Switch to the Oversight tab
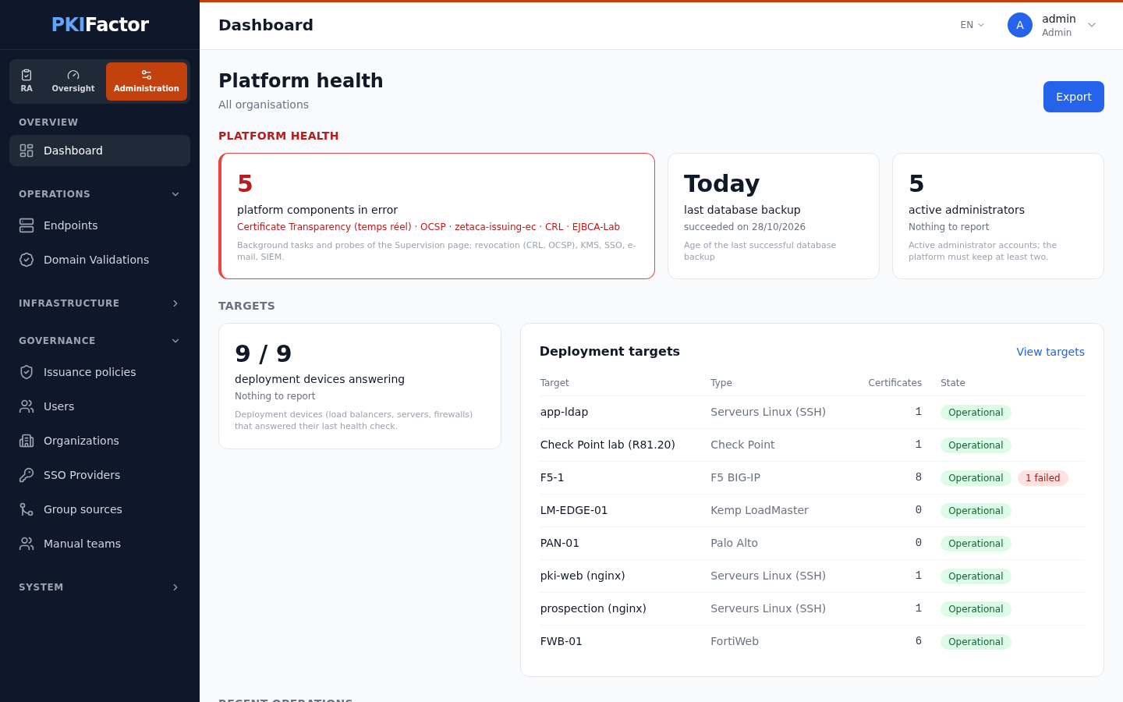Screen dimensions: 1123x702 tap(73, 81)
